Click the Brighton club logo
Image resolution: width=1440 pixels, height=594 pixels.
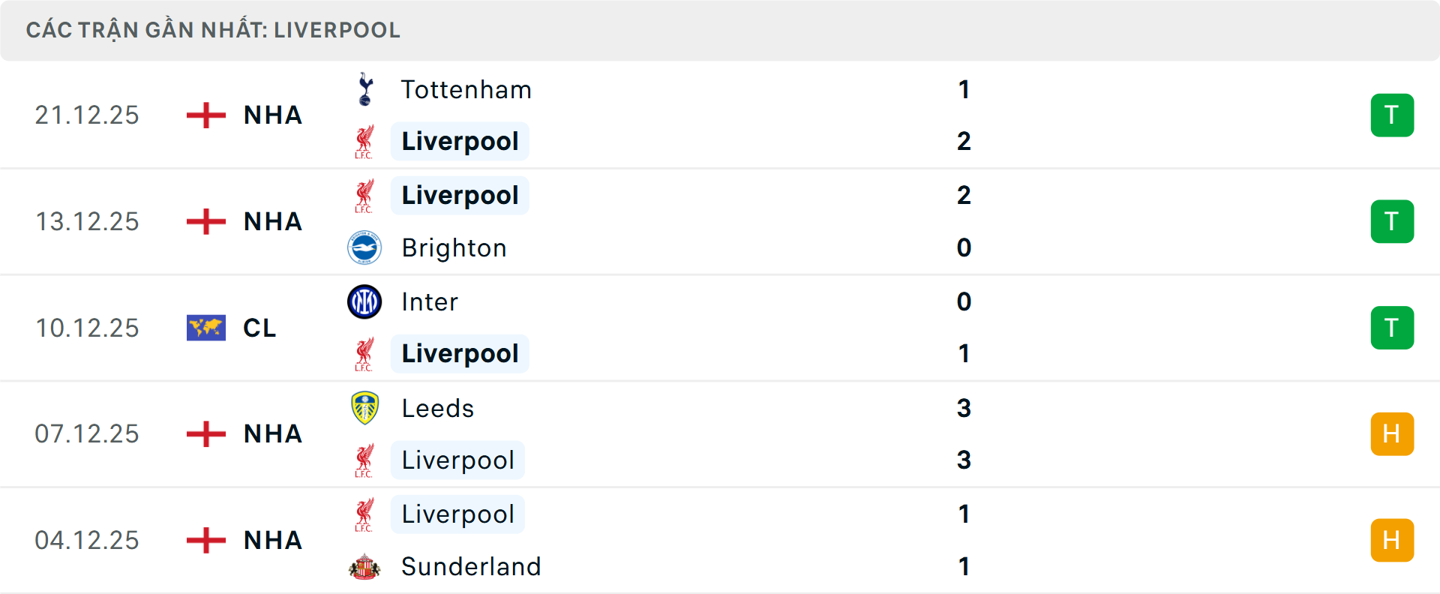click(364, 247)
